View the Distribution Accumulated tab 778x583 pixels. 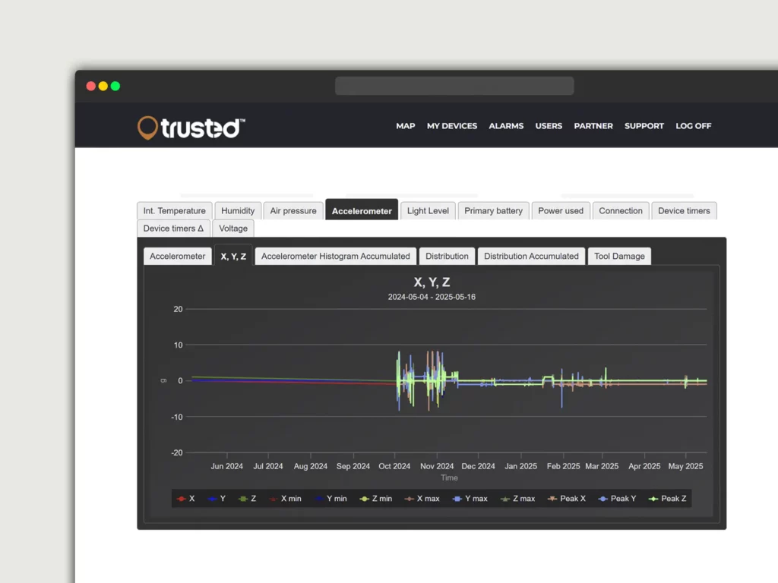(x=531, y=257)
